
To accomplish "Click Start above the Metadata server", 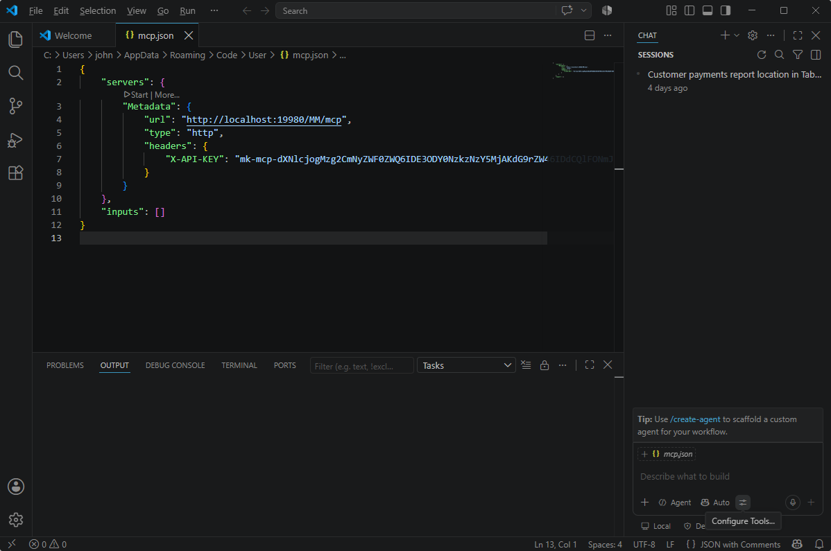I will click(x=136, y=95).
